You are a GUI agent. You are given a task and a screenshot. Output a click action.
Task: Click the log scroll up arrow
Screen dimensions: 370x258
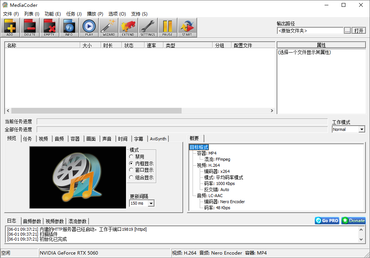point(361,229)
